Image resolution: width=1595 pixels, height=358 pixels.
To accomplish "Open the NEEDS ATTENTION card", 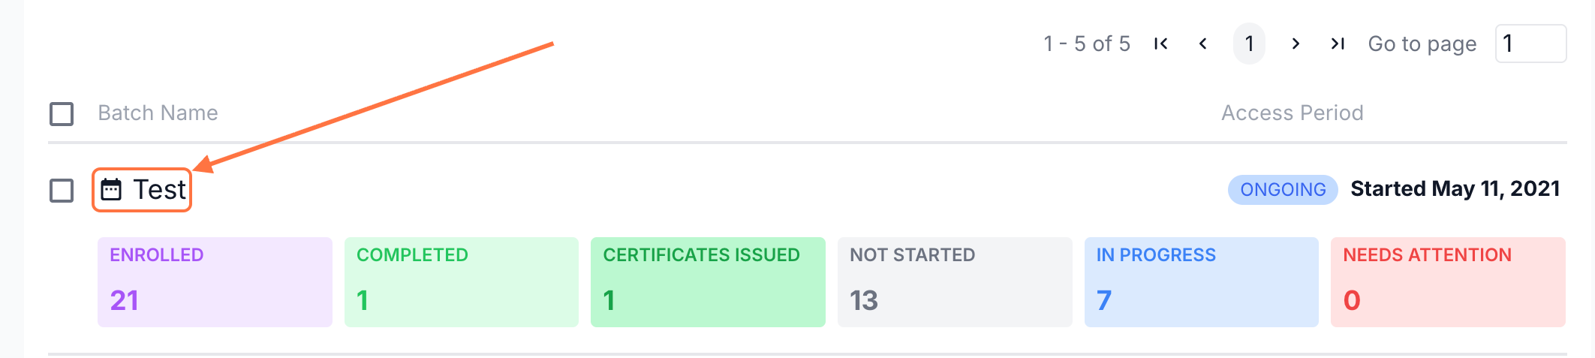I will [1448, 282].
